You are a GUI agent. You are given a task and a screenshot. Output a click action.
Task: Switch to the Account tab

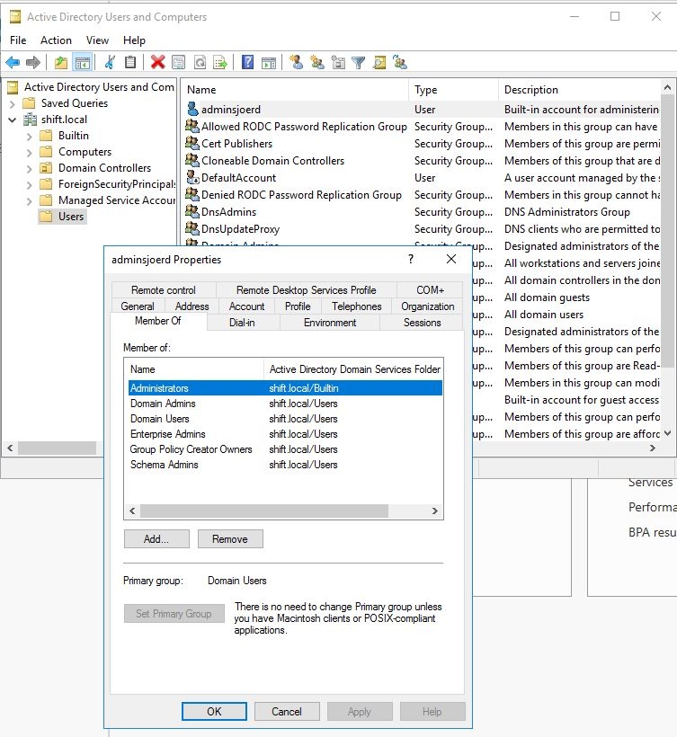pos(247,306)
